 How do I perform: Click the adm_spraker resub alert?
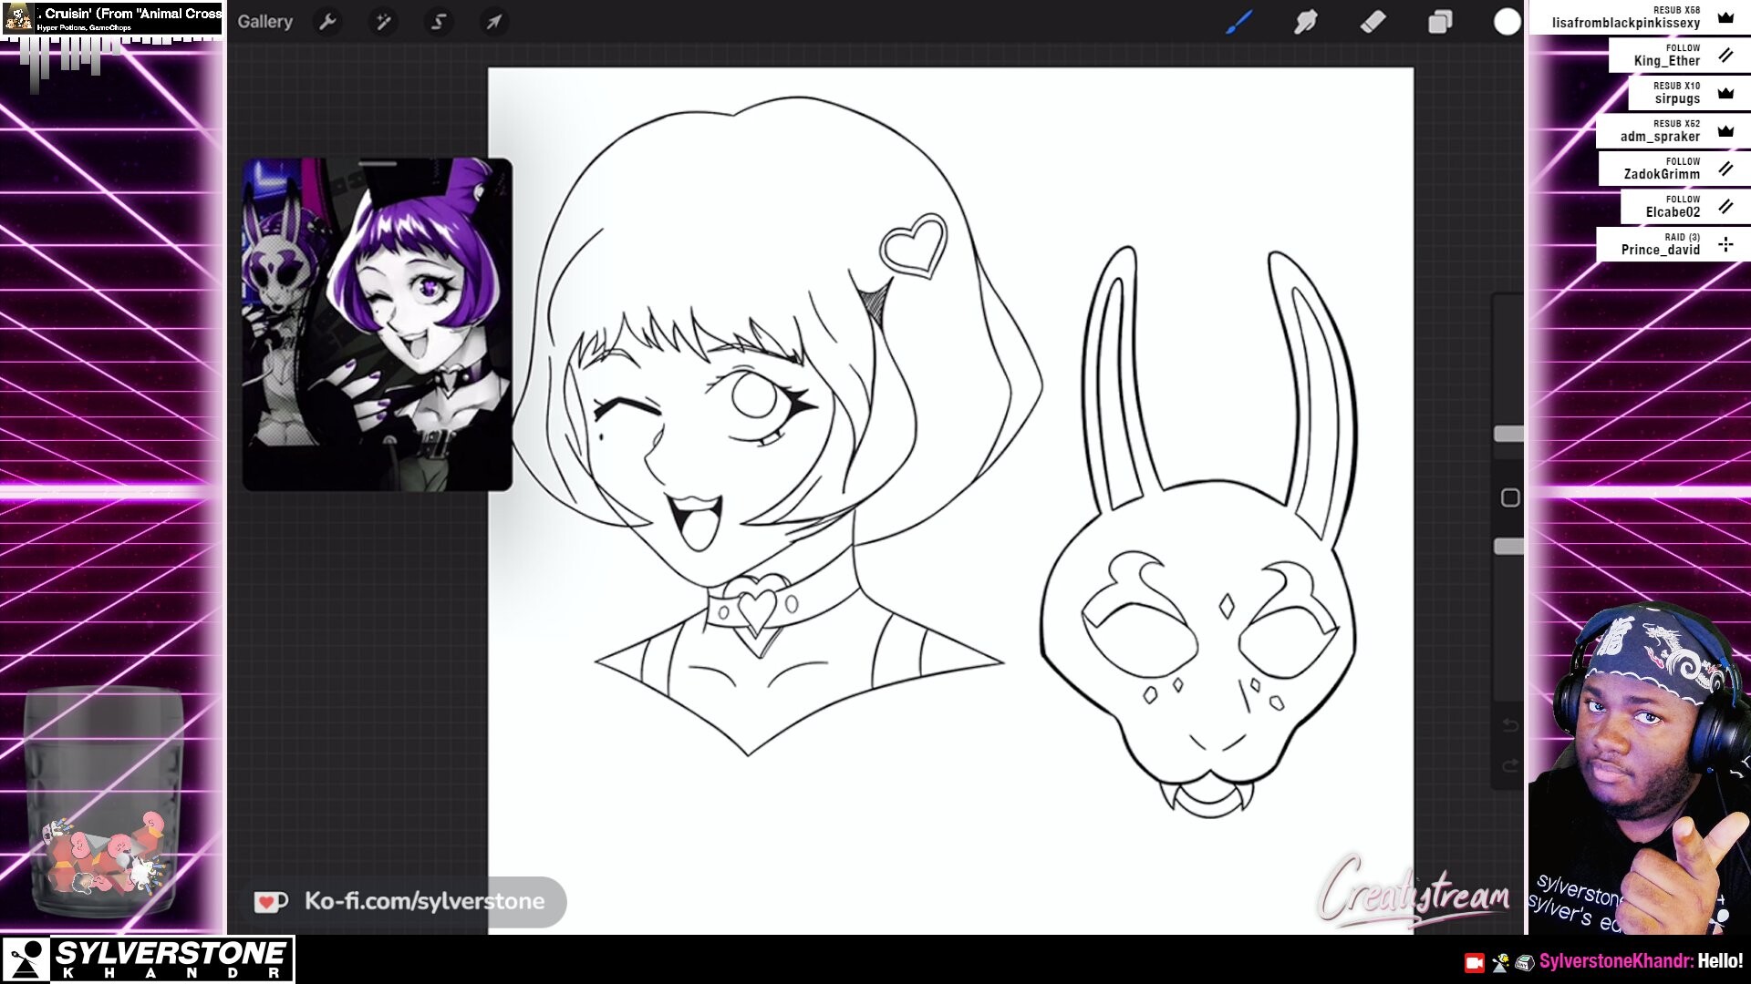pyautogui.click(x=1673, y=130)
